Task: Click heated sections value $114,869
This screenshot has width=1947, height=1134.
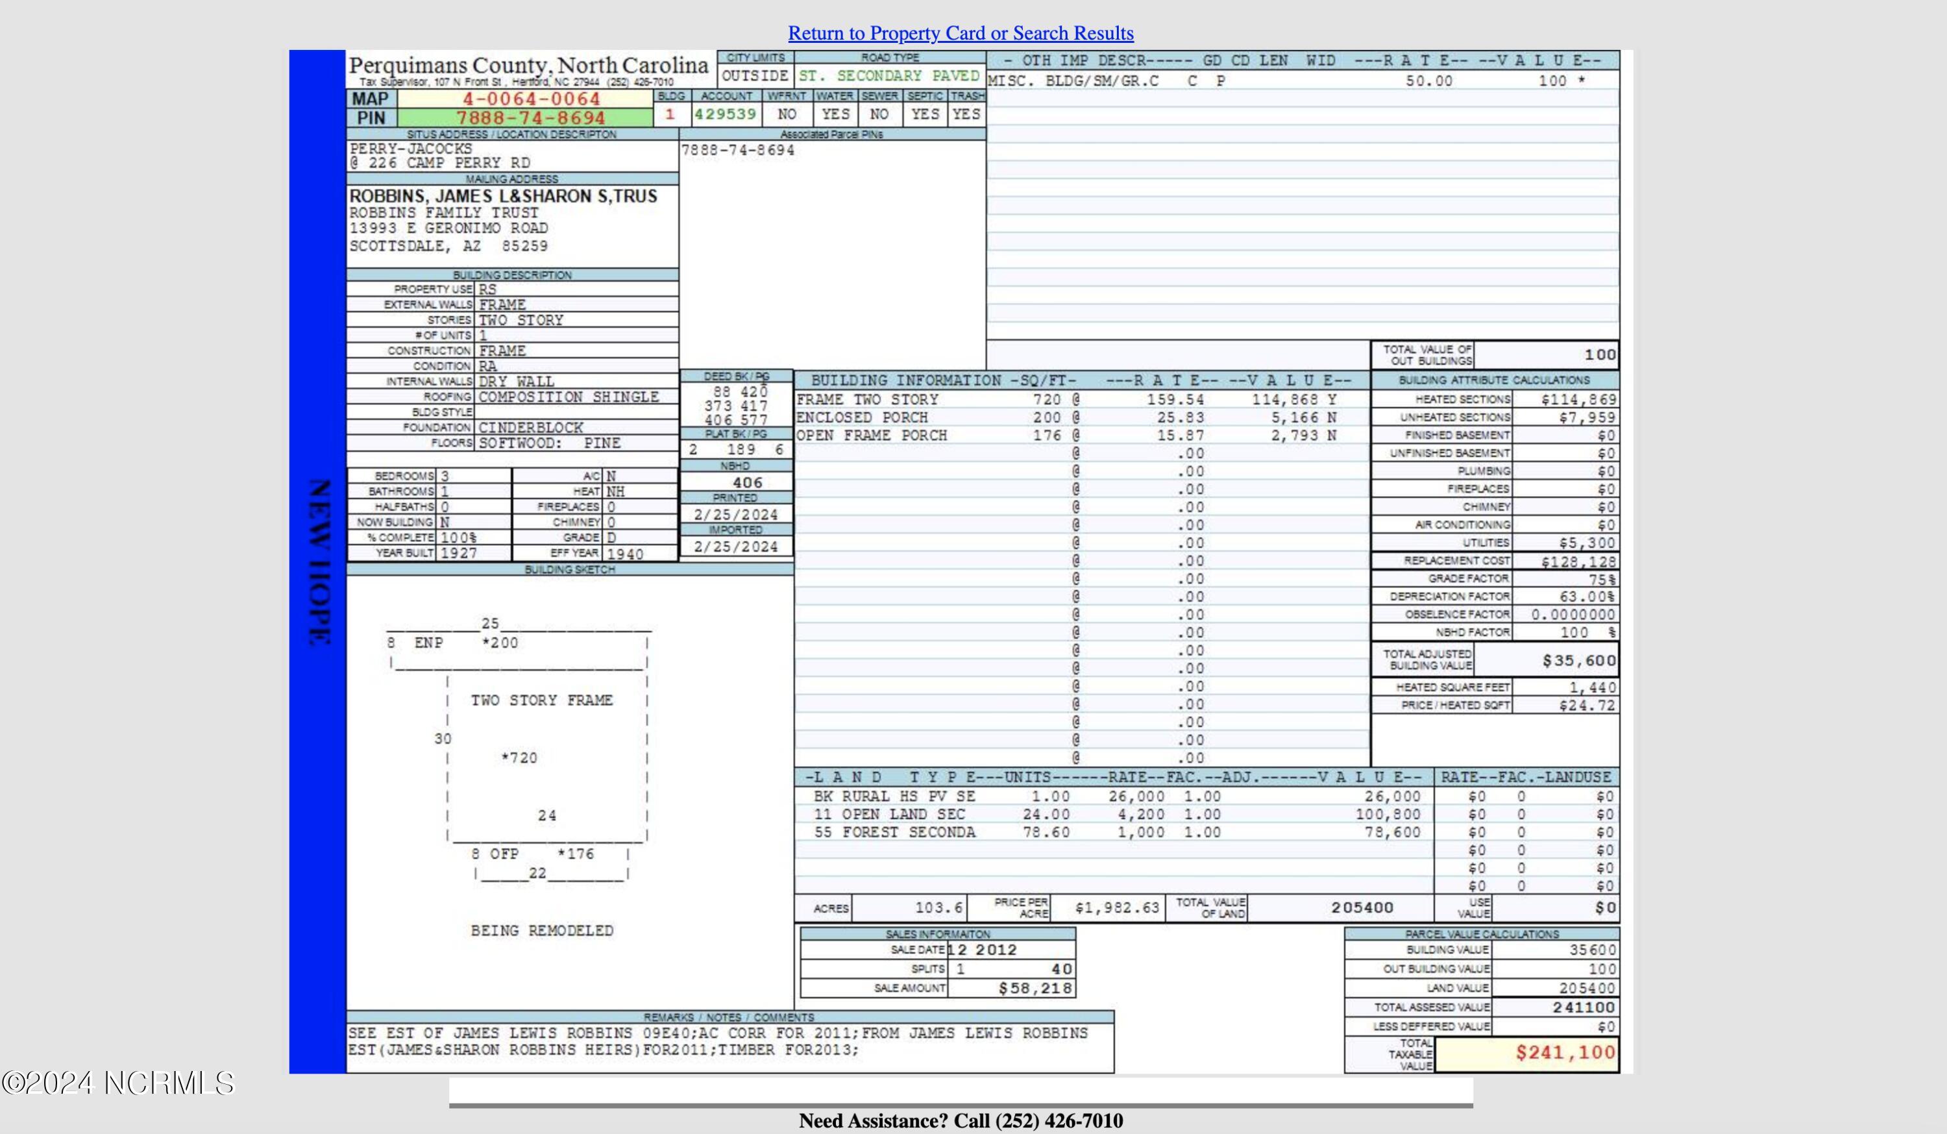Action: [1578, 400]
